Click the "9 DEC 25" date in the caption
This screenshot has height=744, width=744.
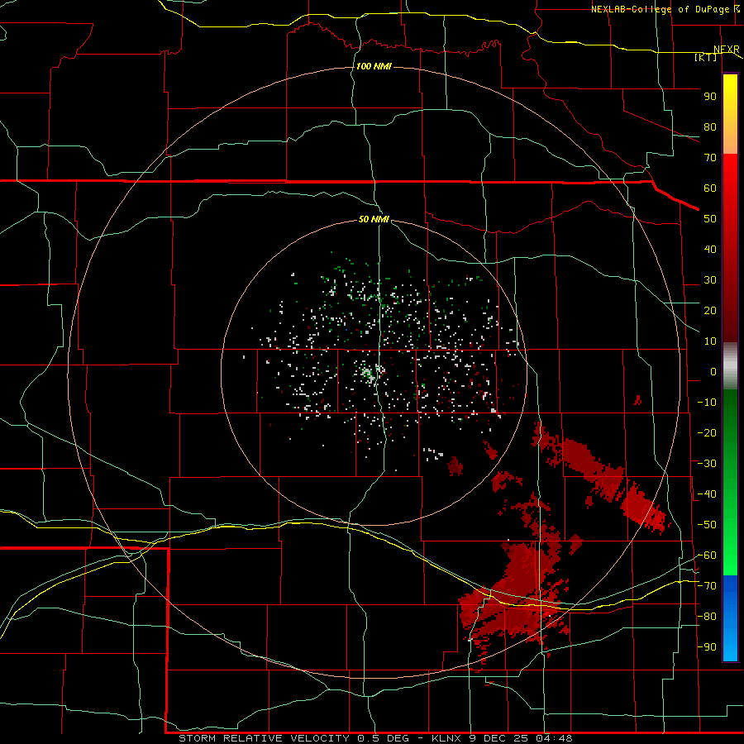(498, 738)
